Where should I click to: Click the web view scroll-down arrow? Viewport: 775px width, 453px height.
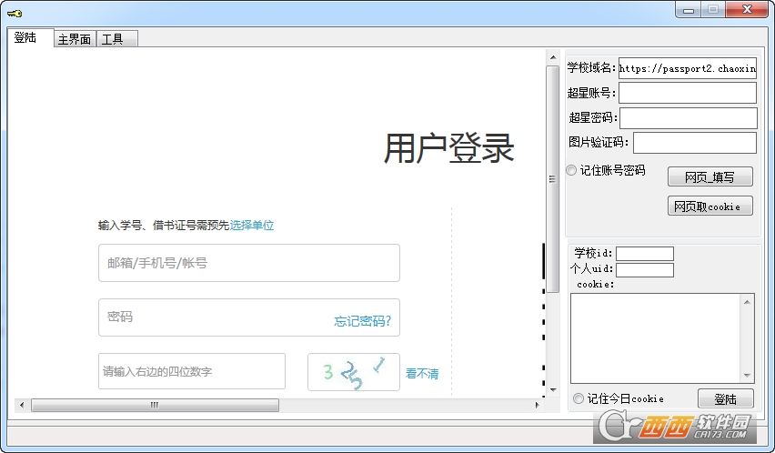point(552,390)
